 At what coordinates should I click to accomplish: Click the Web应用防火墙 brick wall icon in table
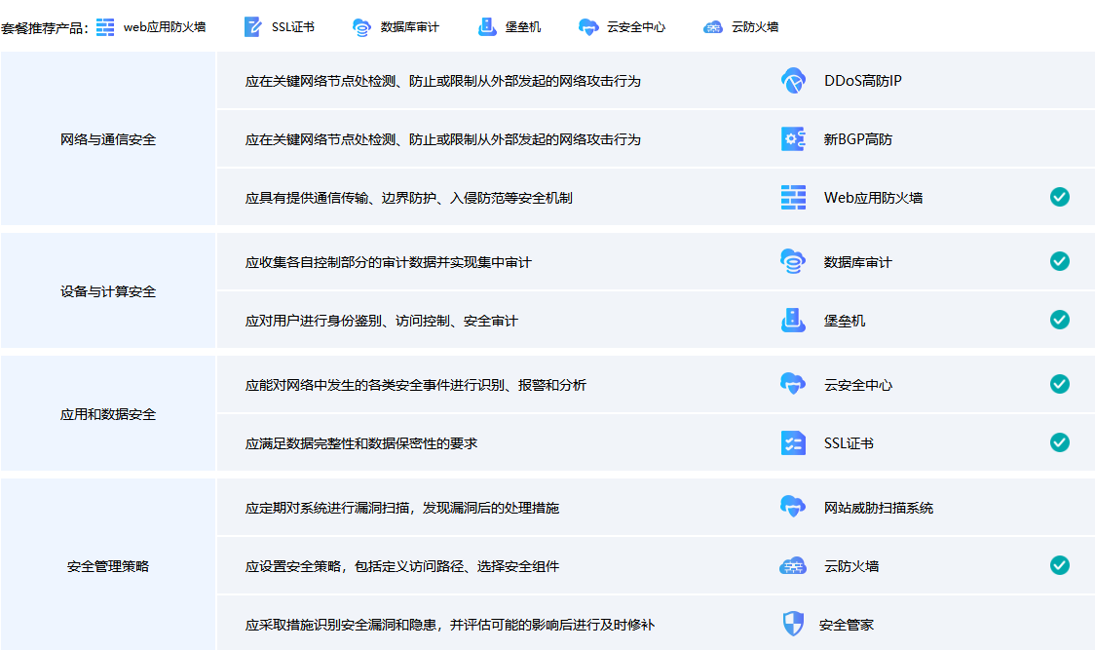(793, 198)
